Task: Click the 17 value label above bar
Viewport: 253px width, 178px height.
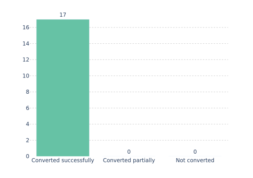Action: point(63,15)
